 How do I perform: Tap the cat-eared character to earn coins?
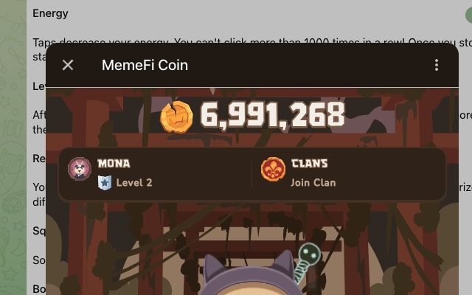(x=249, y=275)
